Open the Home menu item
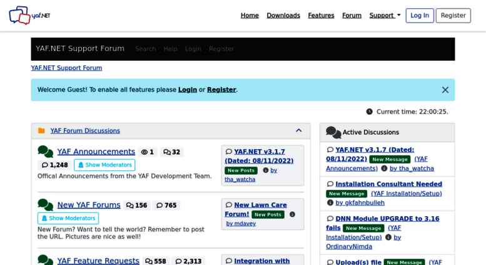Viewport: 486px width, 265px height. 250,16
